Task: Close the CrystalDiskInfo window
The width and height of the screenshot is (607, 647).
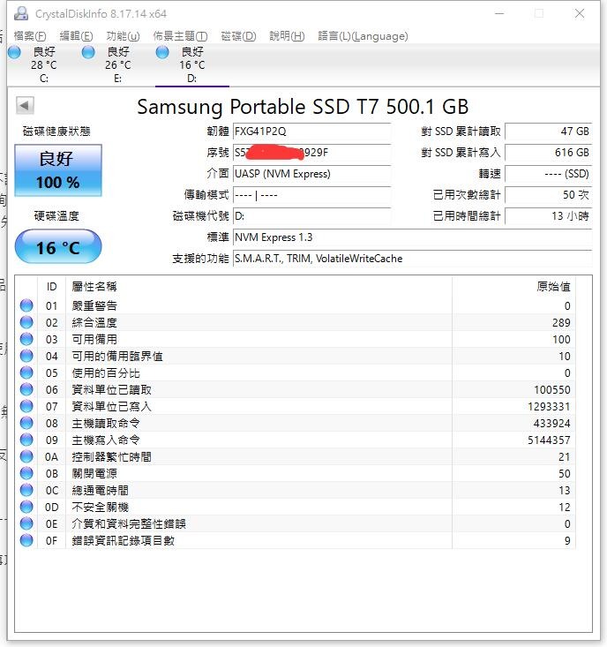Action: (x=580, y=13)
